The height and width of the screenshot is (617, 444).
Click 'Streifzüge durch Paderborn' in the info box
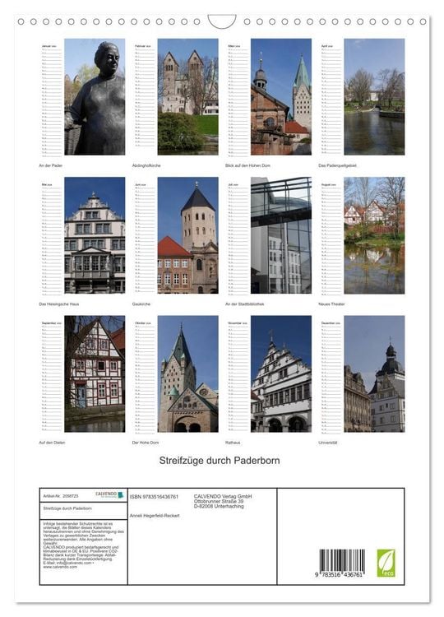pos(67,508)
